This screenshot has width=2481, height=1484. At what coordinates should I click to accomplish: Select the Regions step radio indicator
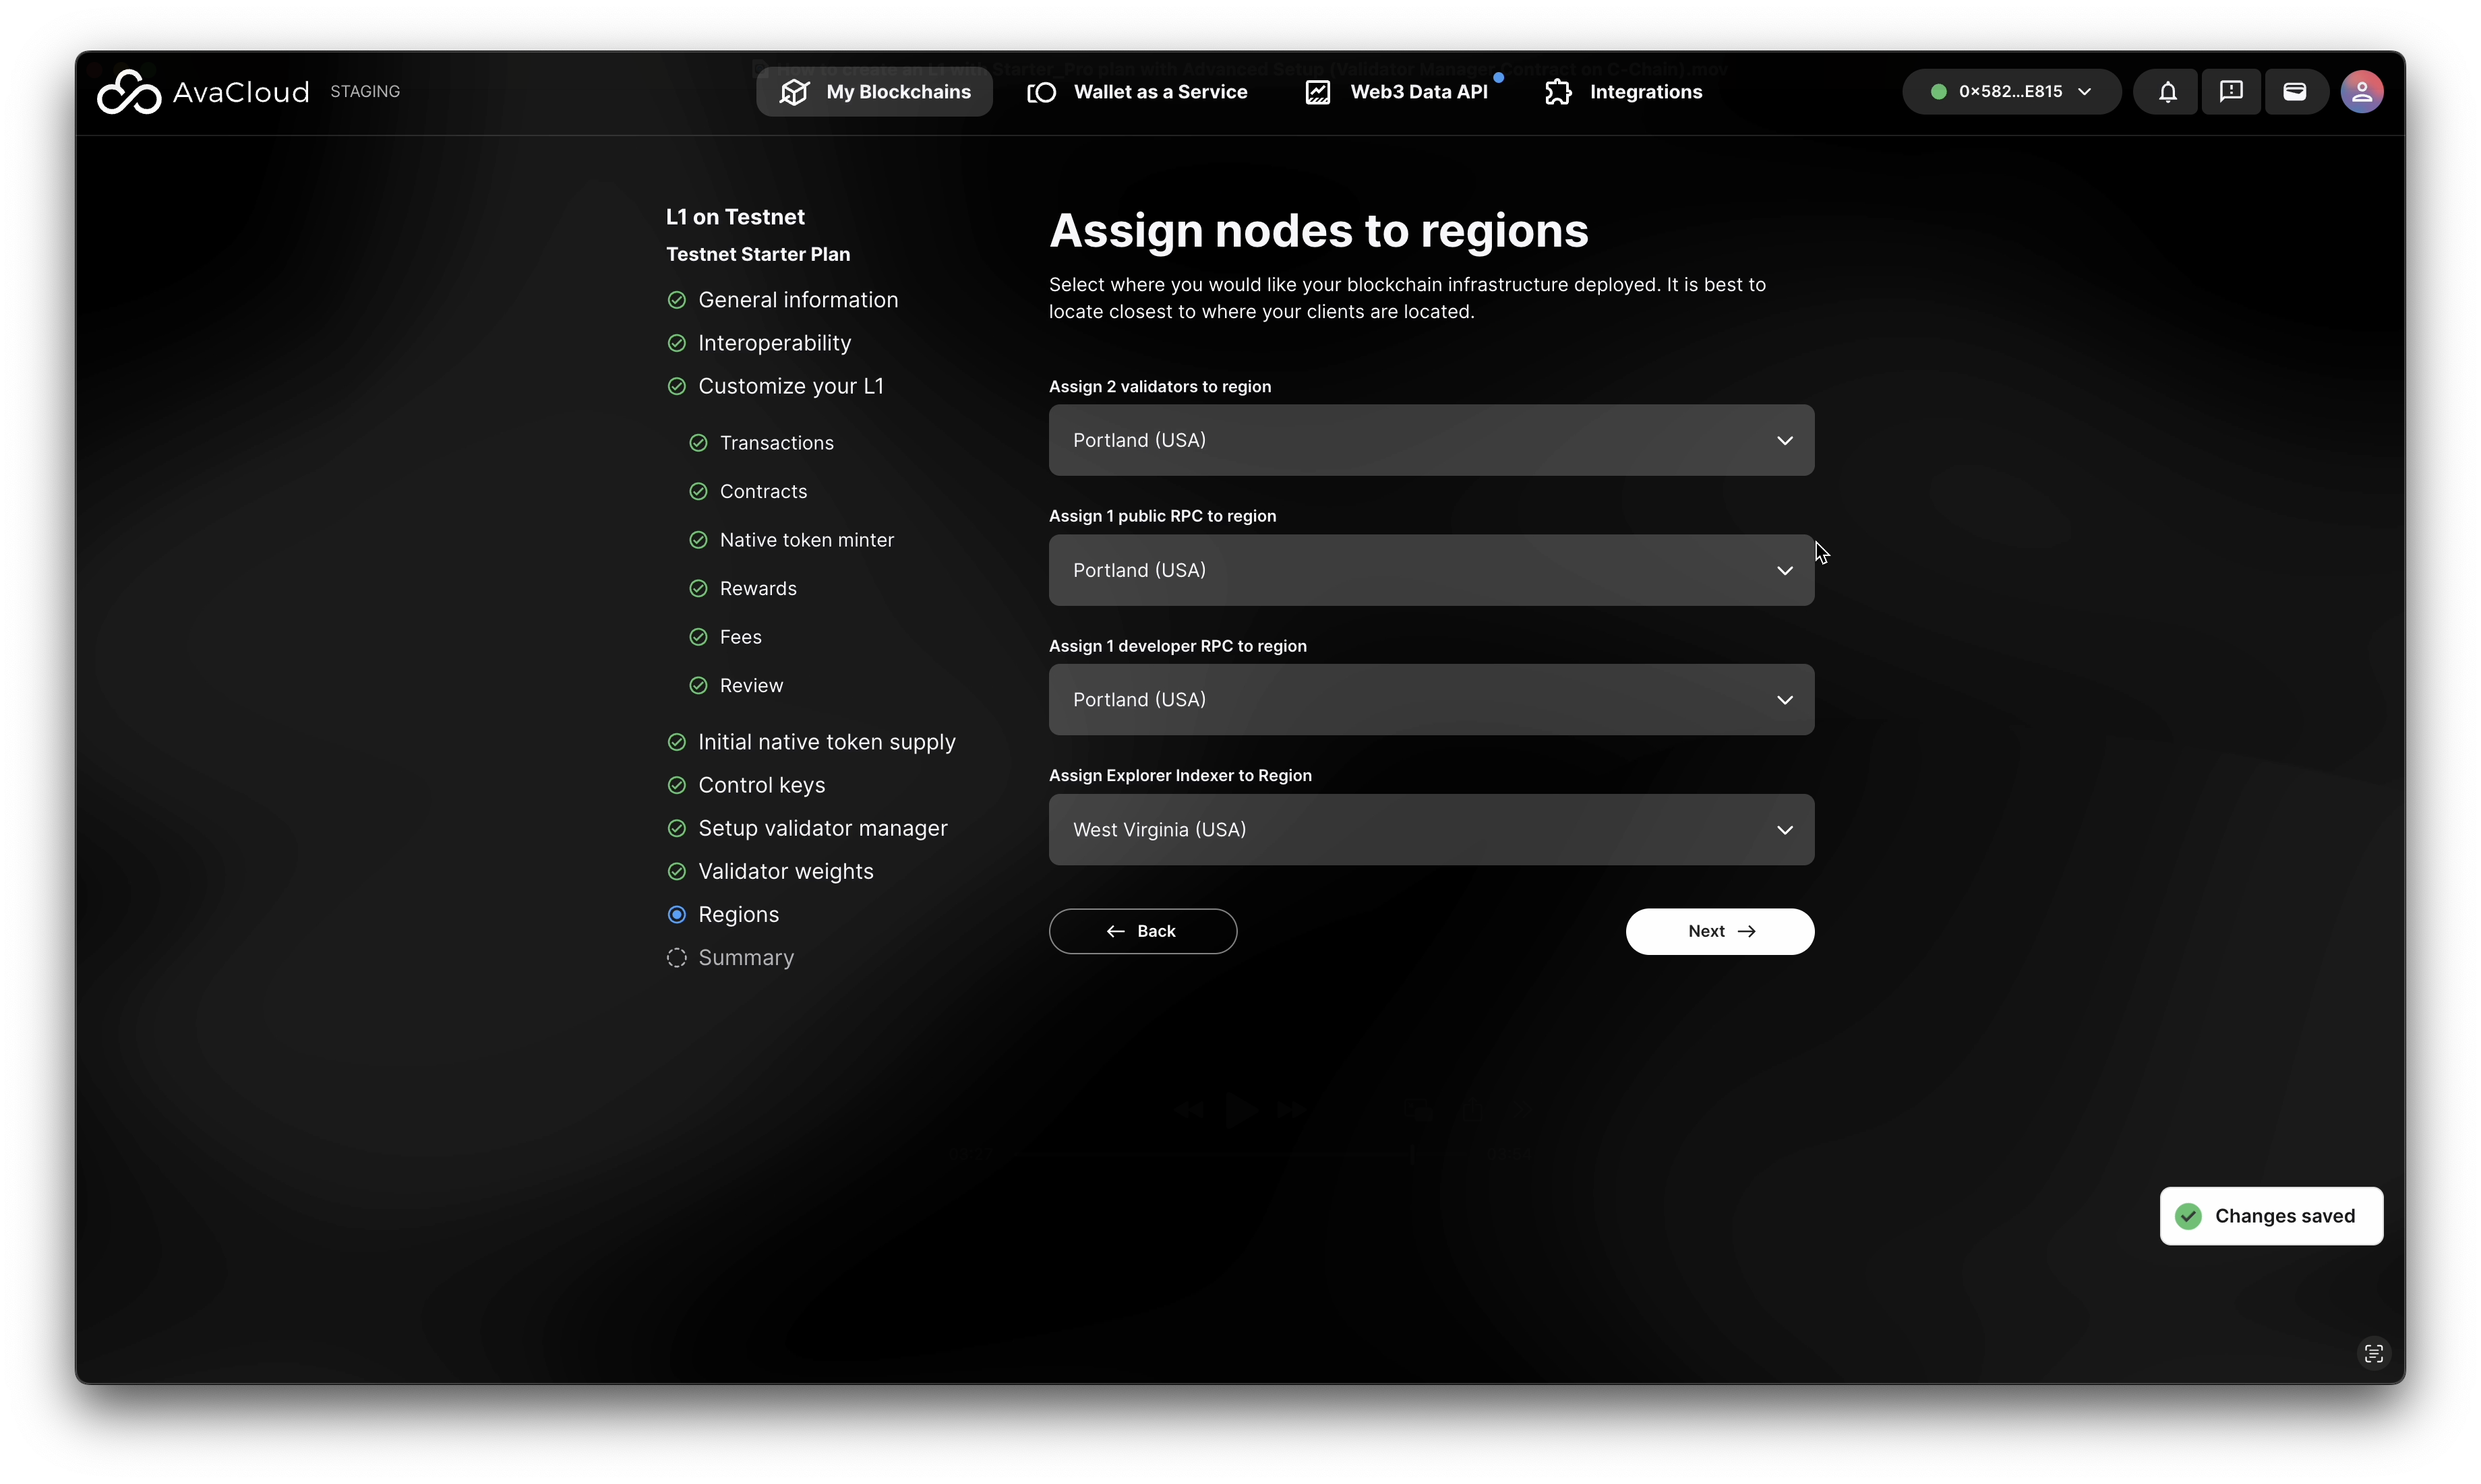[678, 914]
